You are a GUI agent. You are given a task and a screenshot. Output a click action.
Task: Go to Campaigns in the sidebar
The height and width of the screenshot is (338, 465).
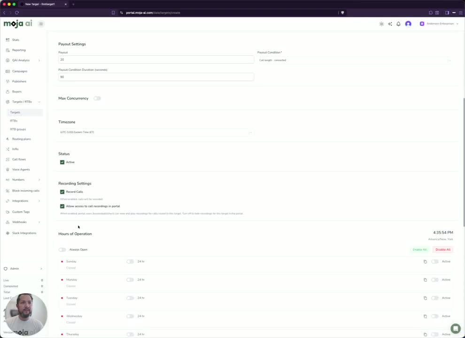click(20, 71)
